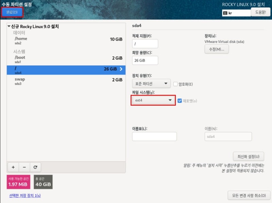Screen dimensions: 272x203
Task: Click the 이름(N) sda4 name field
Action: click(228, 136)
